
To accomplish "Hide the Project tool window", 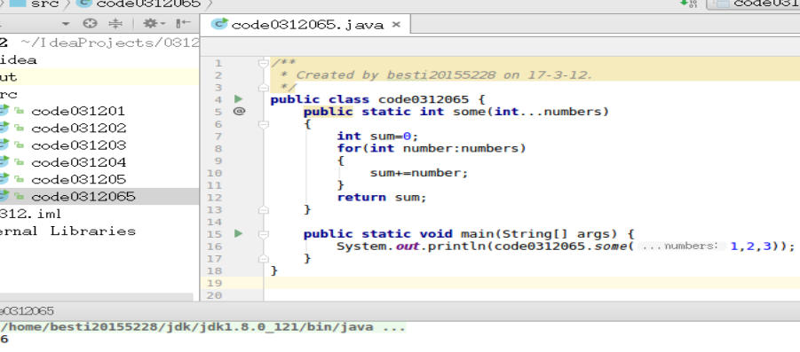I will pos(183,23).
